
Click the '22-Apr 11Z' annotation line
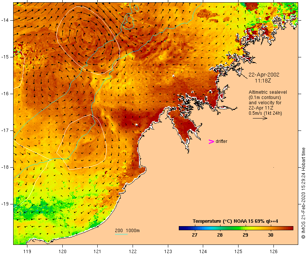tap(261, 108)
